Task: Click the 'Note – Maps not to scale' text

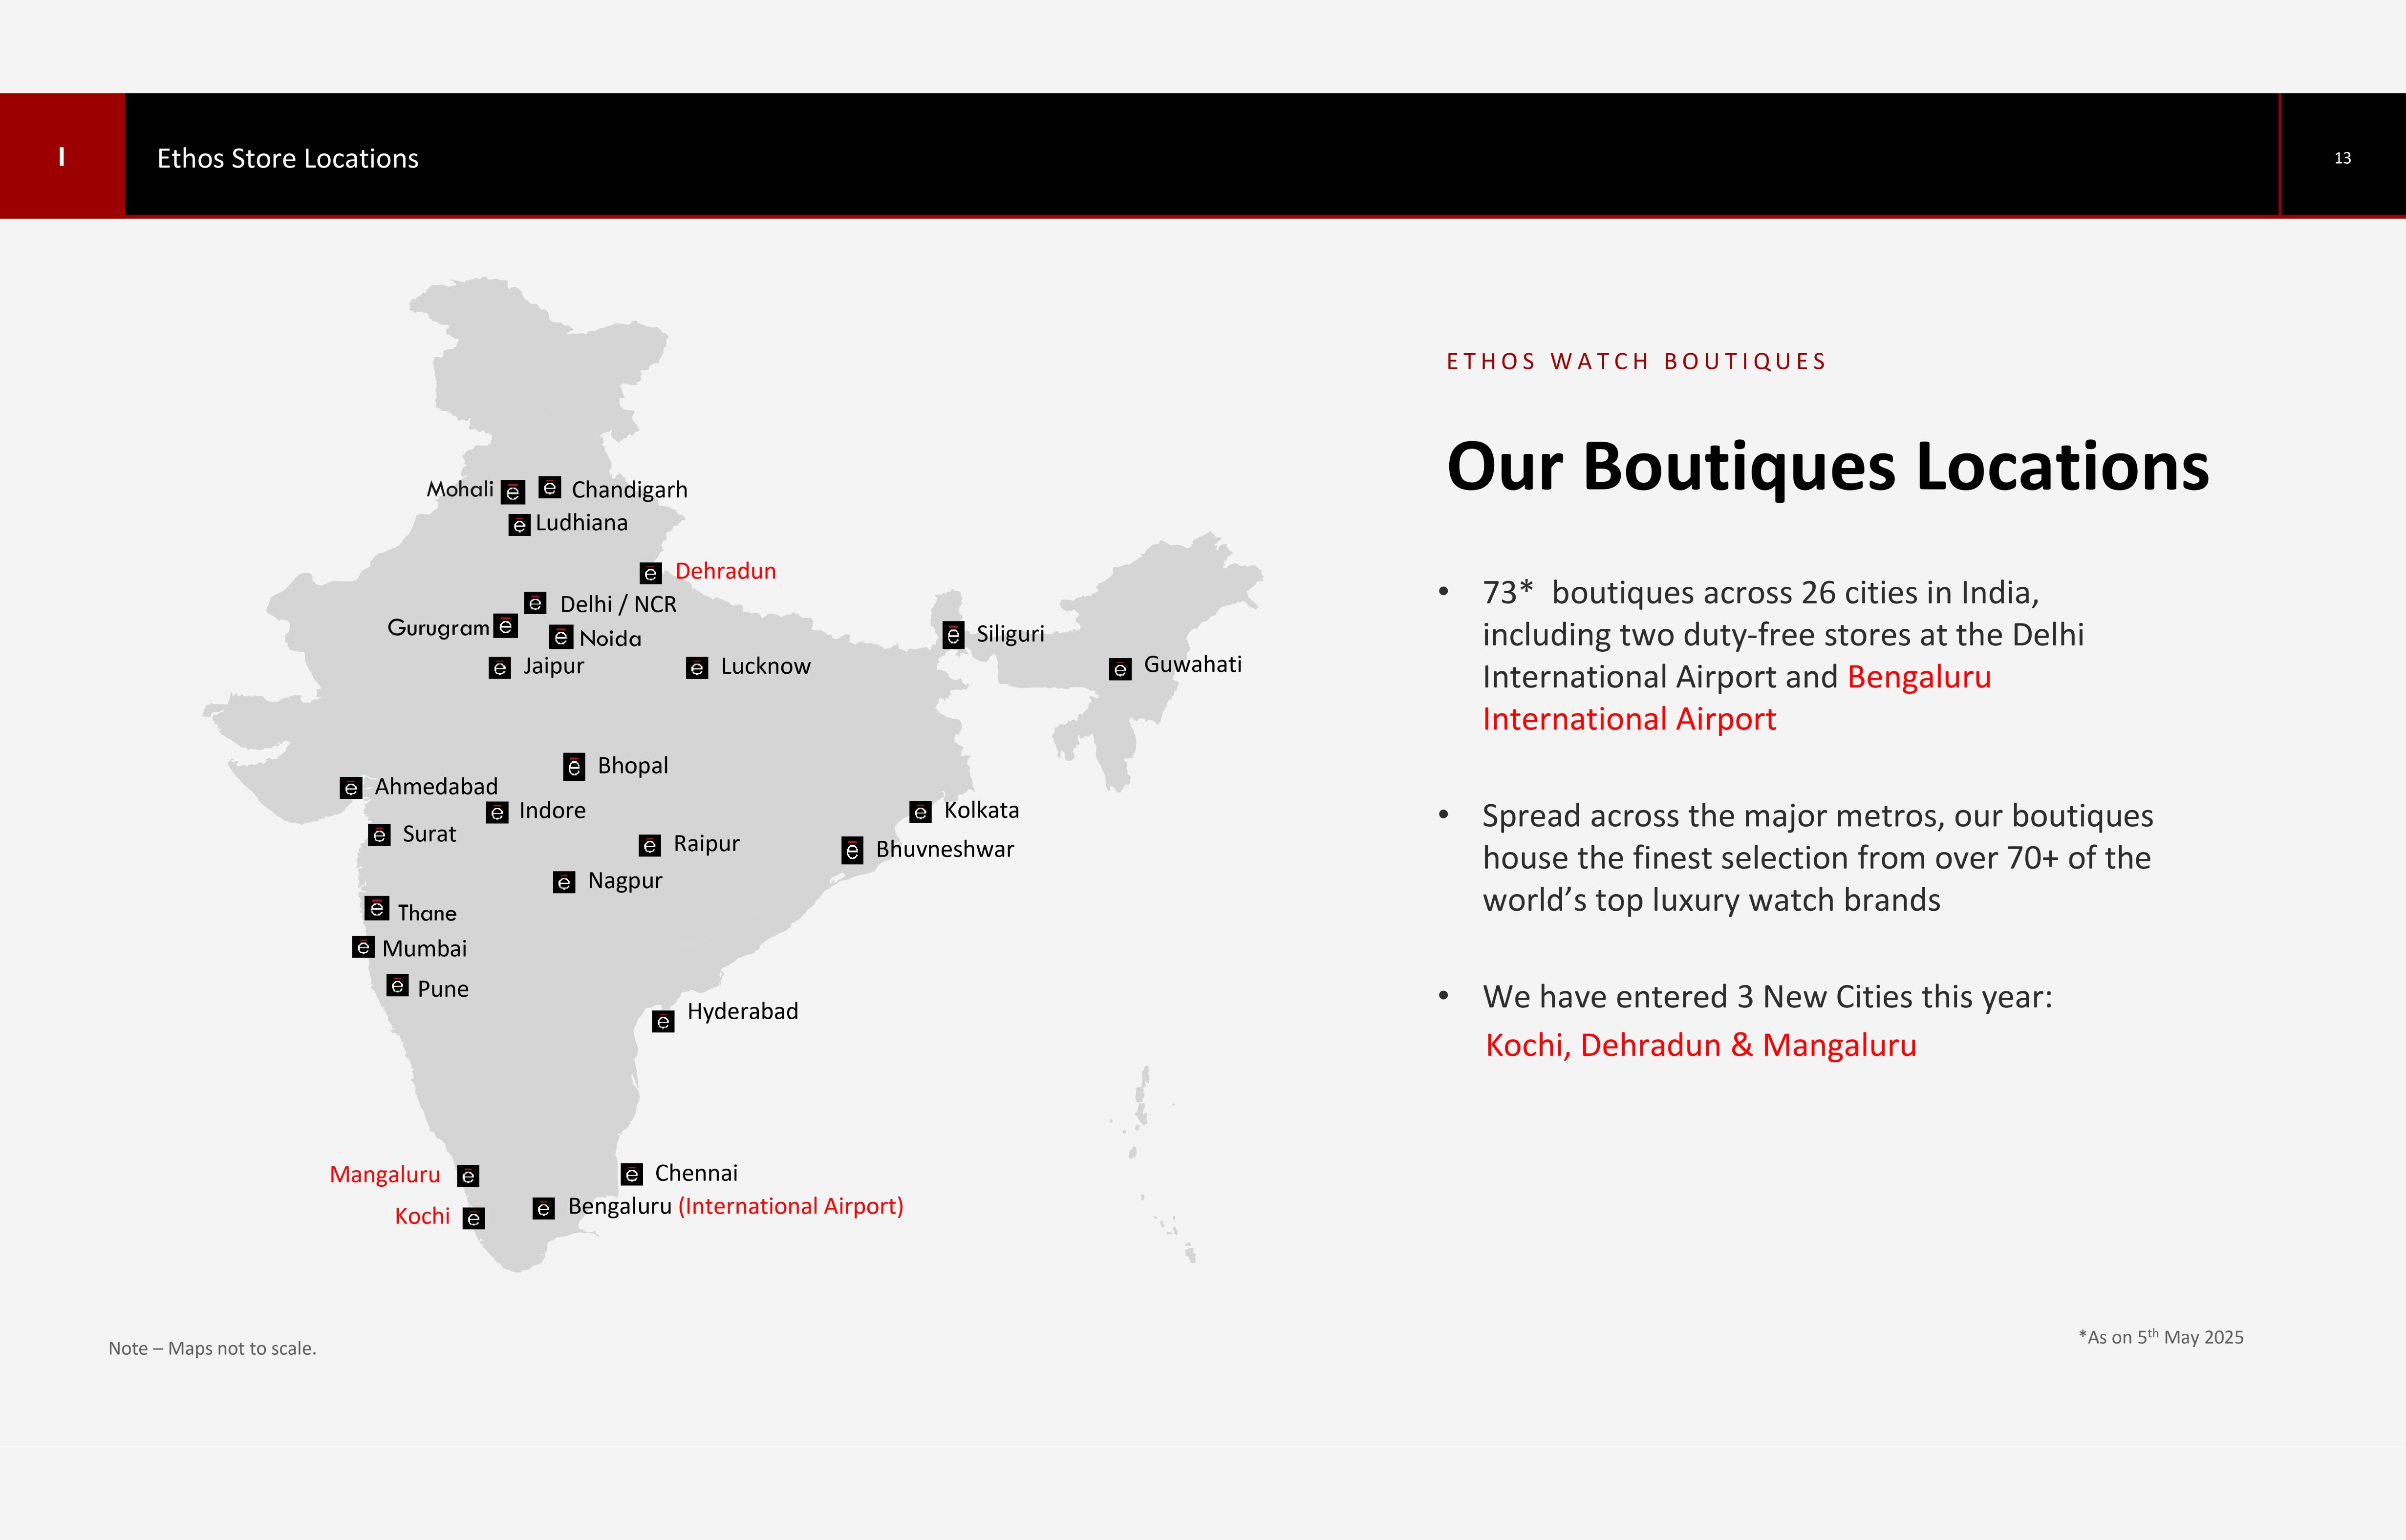Action: [x=212, y=1348]
